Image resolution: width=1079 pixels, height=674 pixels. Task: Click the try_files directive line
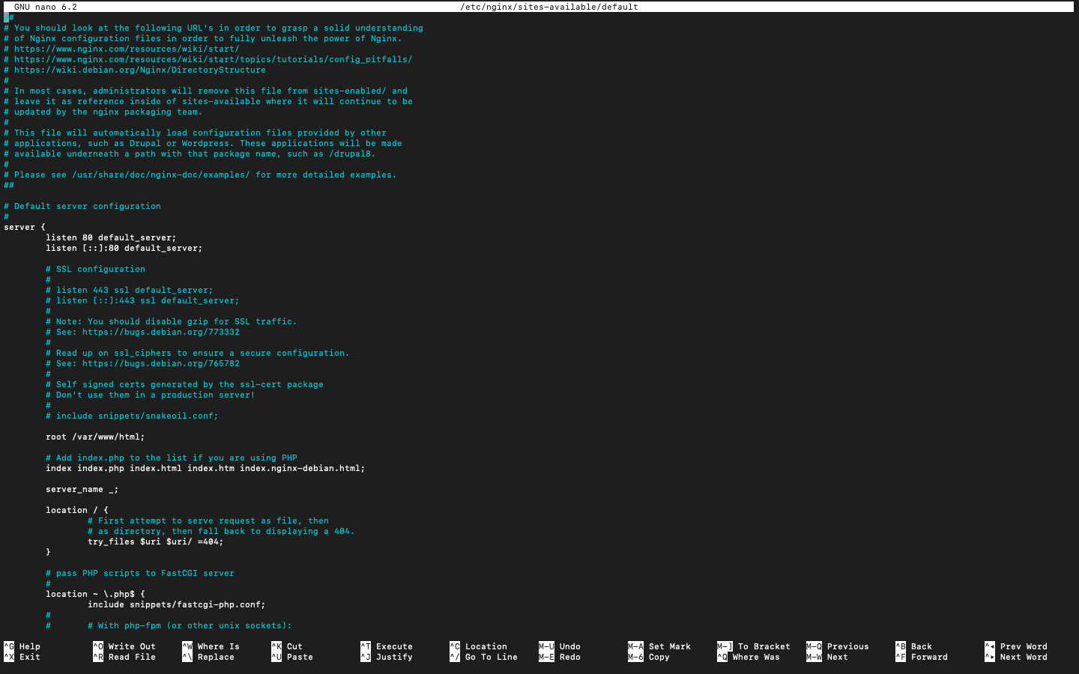click(154, 541)
